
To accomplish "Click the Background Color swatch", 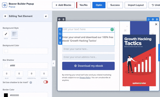I will tap(6, 51).
